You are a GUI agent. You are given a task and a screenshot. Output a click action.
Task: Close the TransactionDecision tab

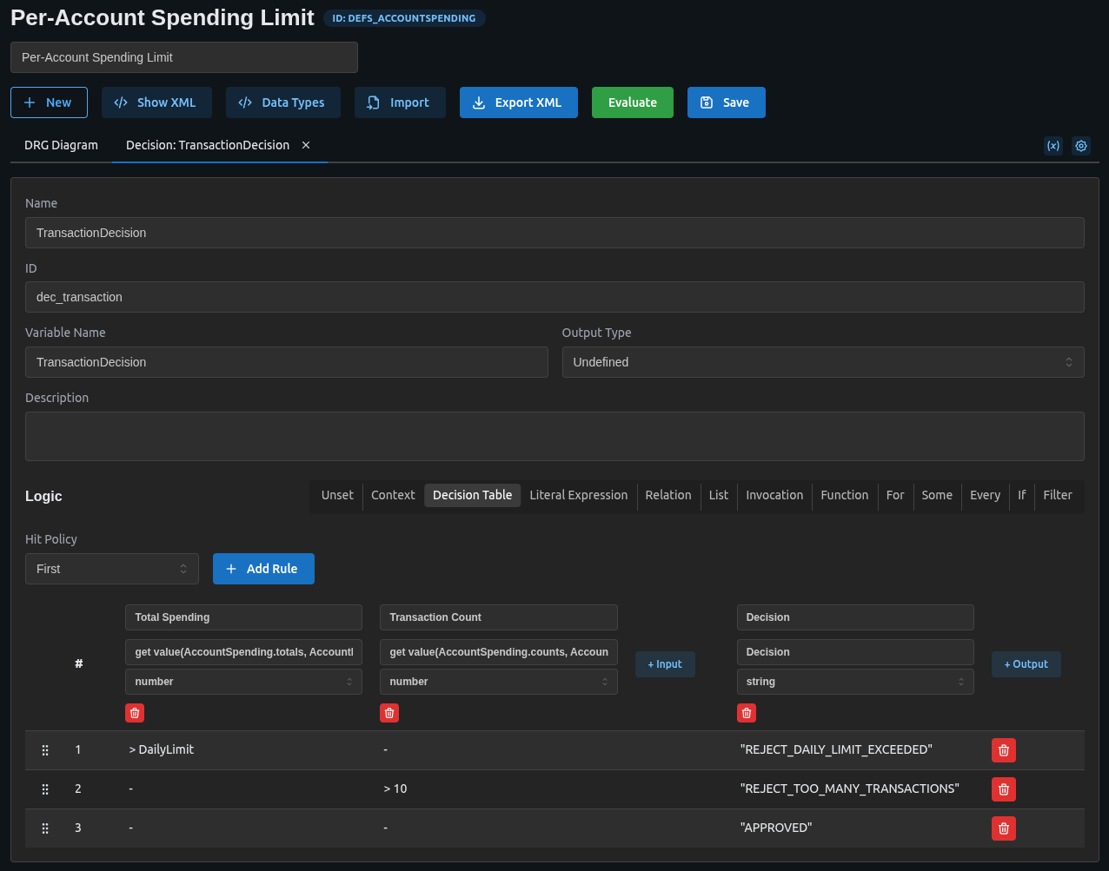(306, 145)
